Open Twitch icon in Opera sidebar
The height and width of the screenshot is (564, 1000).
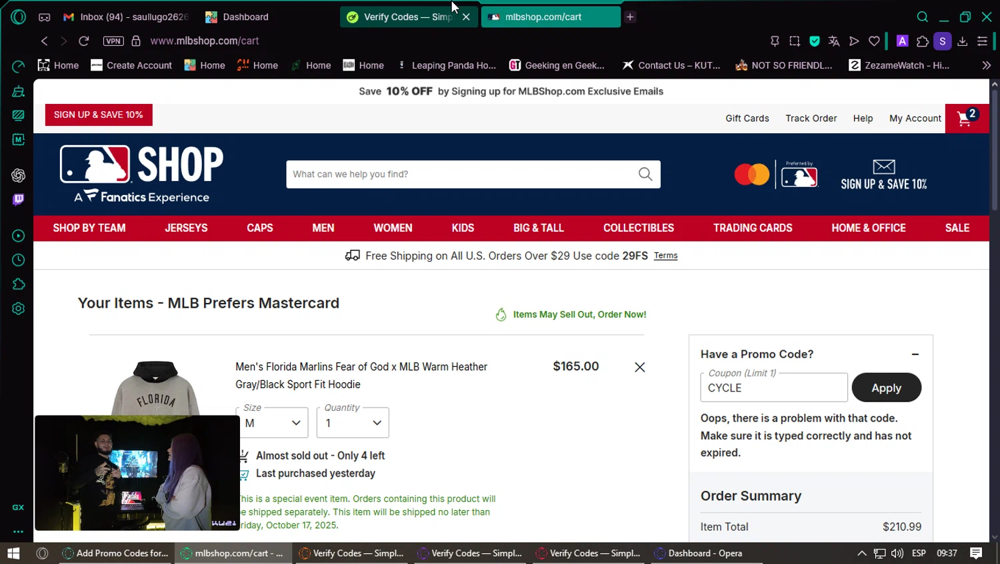pos(19,199)
